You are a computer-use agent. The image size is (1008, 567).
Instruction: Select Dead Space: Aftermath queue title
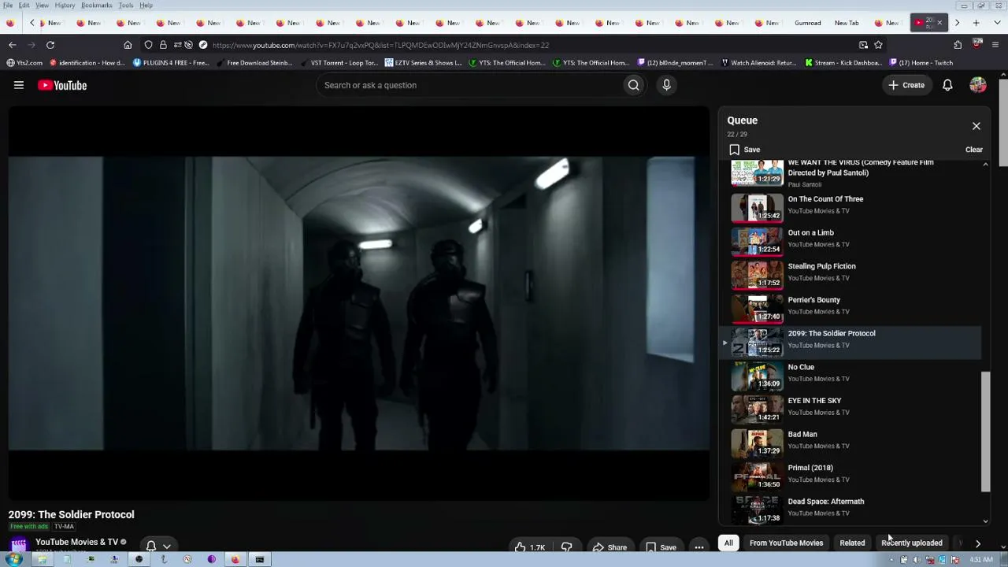pyautogui.click(x=826, y=502)
